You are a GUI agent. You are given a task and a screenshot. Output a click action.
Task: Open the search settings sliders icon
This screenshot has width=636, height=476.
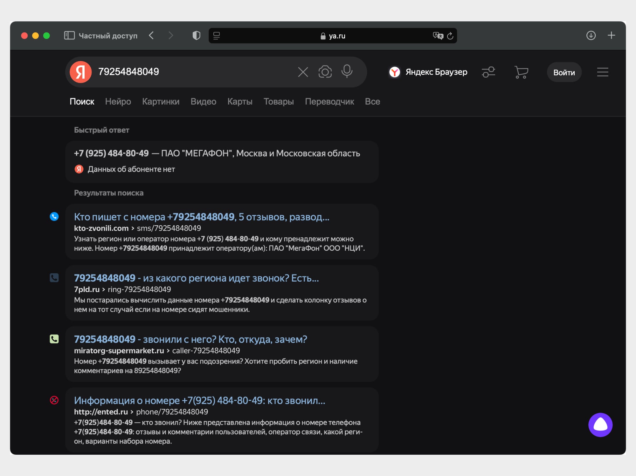[x=488, y=72]
